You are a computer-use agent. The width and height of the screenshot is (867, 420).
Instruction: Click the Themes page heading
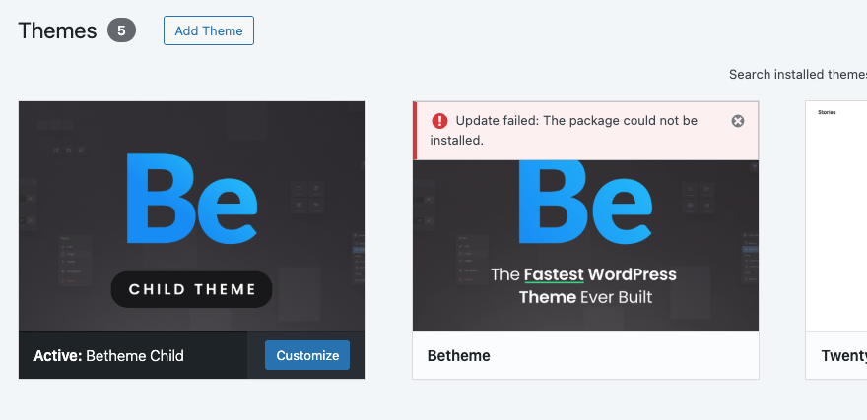tap(57, 30)
